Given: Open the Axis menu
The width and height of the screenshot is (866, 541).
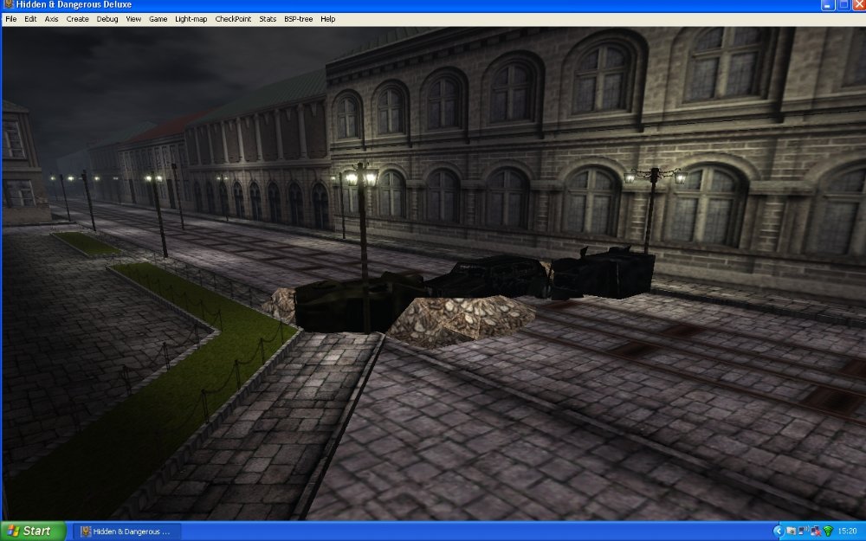Looking at the screenshot, I should (x=51, y=19).
